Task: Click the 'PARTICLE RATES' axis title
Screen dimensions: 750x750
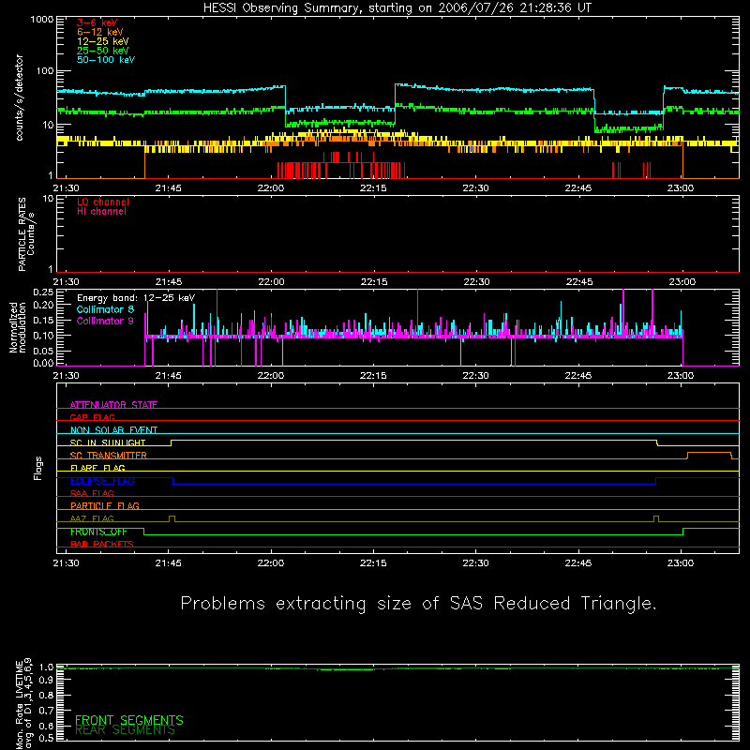Action: pyautogui.click(x=22, y=234)
